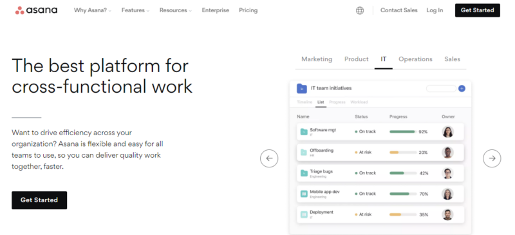The width and height of the screenshot is (515, 235).
Task: Click Contact Sales link
Action: (x=398, y=10)
